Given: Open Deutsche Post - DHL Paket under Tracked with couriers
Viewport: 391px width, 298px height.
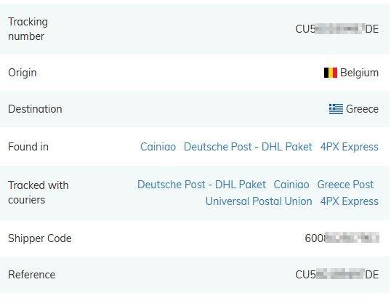Looking at the screenshot, I should click(x=201, y=185).
